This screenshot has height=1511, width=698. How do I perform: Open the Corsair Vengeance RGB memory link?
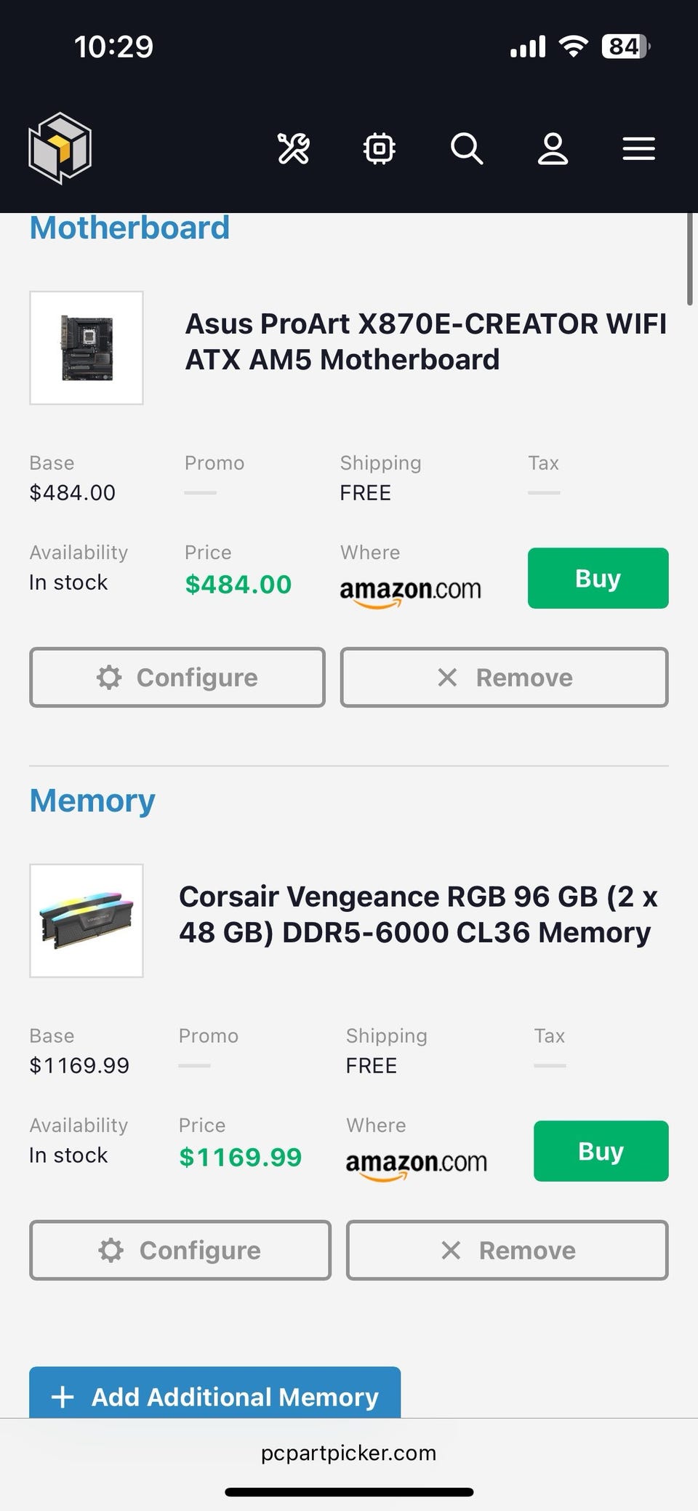(418, 914)
